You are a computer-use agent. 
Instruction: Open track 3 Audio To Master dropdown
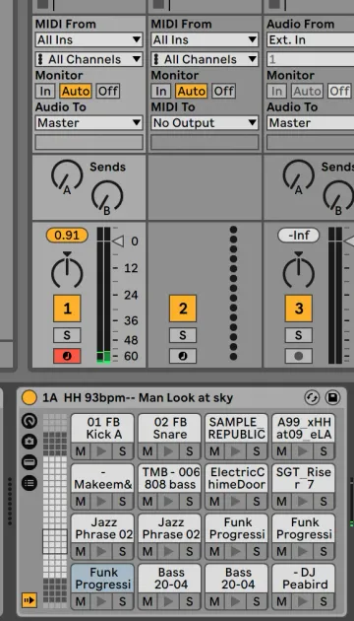pos(310,123)
